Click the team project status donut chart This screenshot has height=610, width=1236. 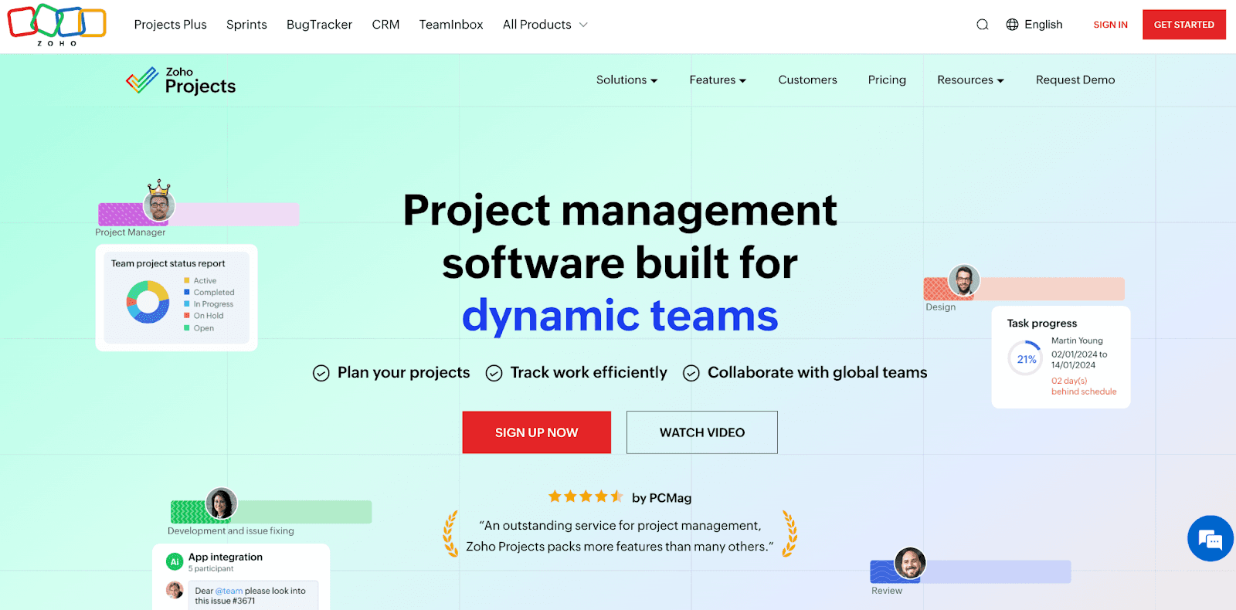tap(148, 302)
